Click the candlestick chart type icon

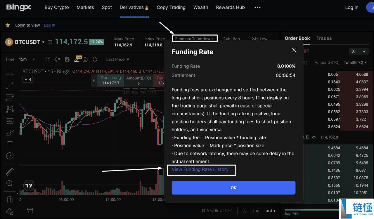(x=58, y=59)
